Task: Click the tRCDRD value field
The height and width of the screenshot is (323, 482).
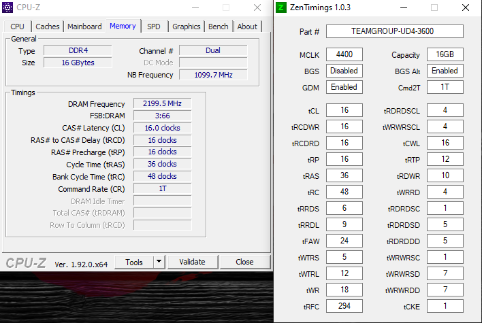Action: click(344, 143)
